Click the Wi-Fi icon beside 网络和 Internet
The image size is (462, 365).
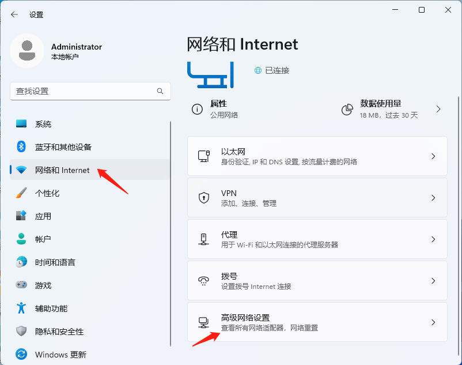[21, 170]
